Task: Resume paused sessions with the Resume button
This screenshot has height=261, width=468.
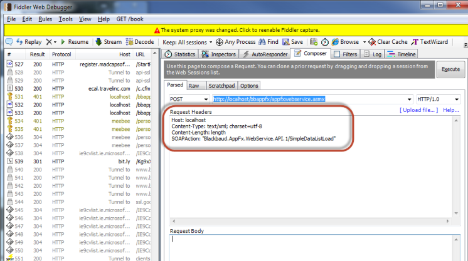Action: tap(74, 42)
